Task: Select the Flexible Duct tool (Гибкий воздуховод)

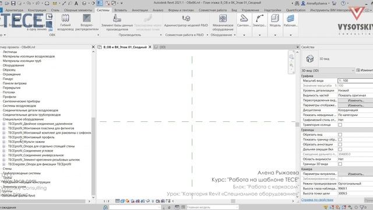Action: [x=65, y=22]
